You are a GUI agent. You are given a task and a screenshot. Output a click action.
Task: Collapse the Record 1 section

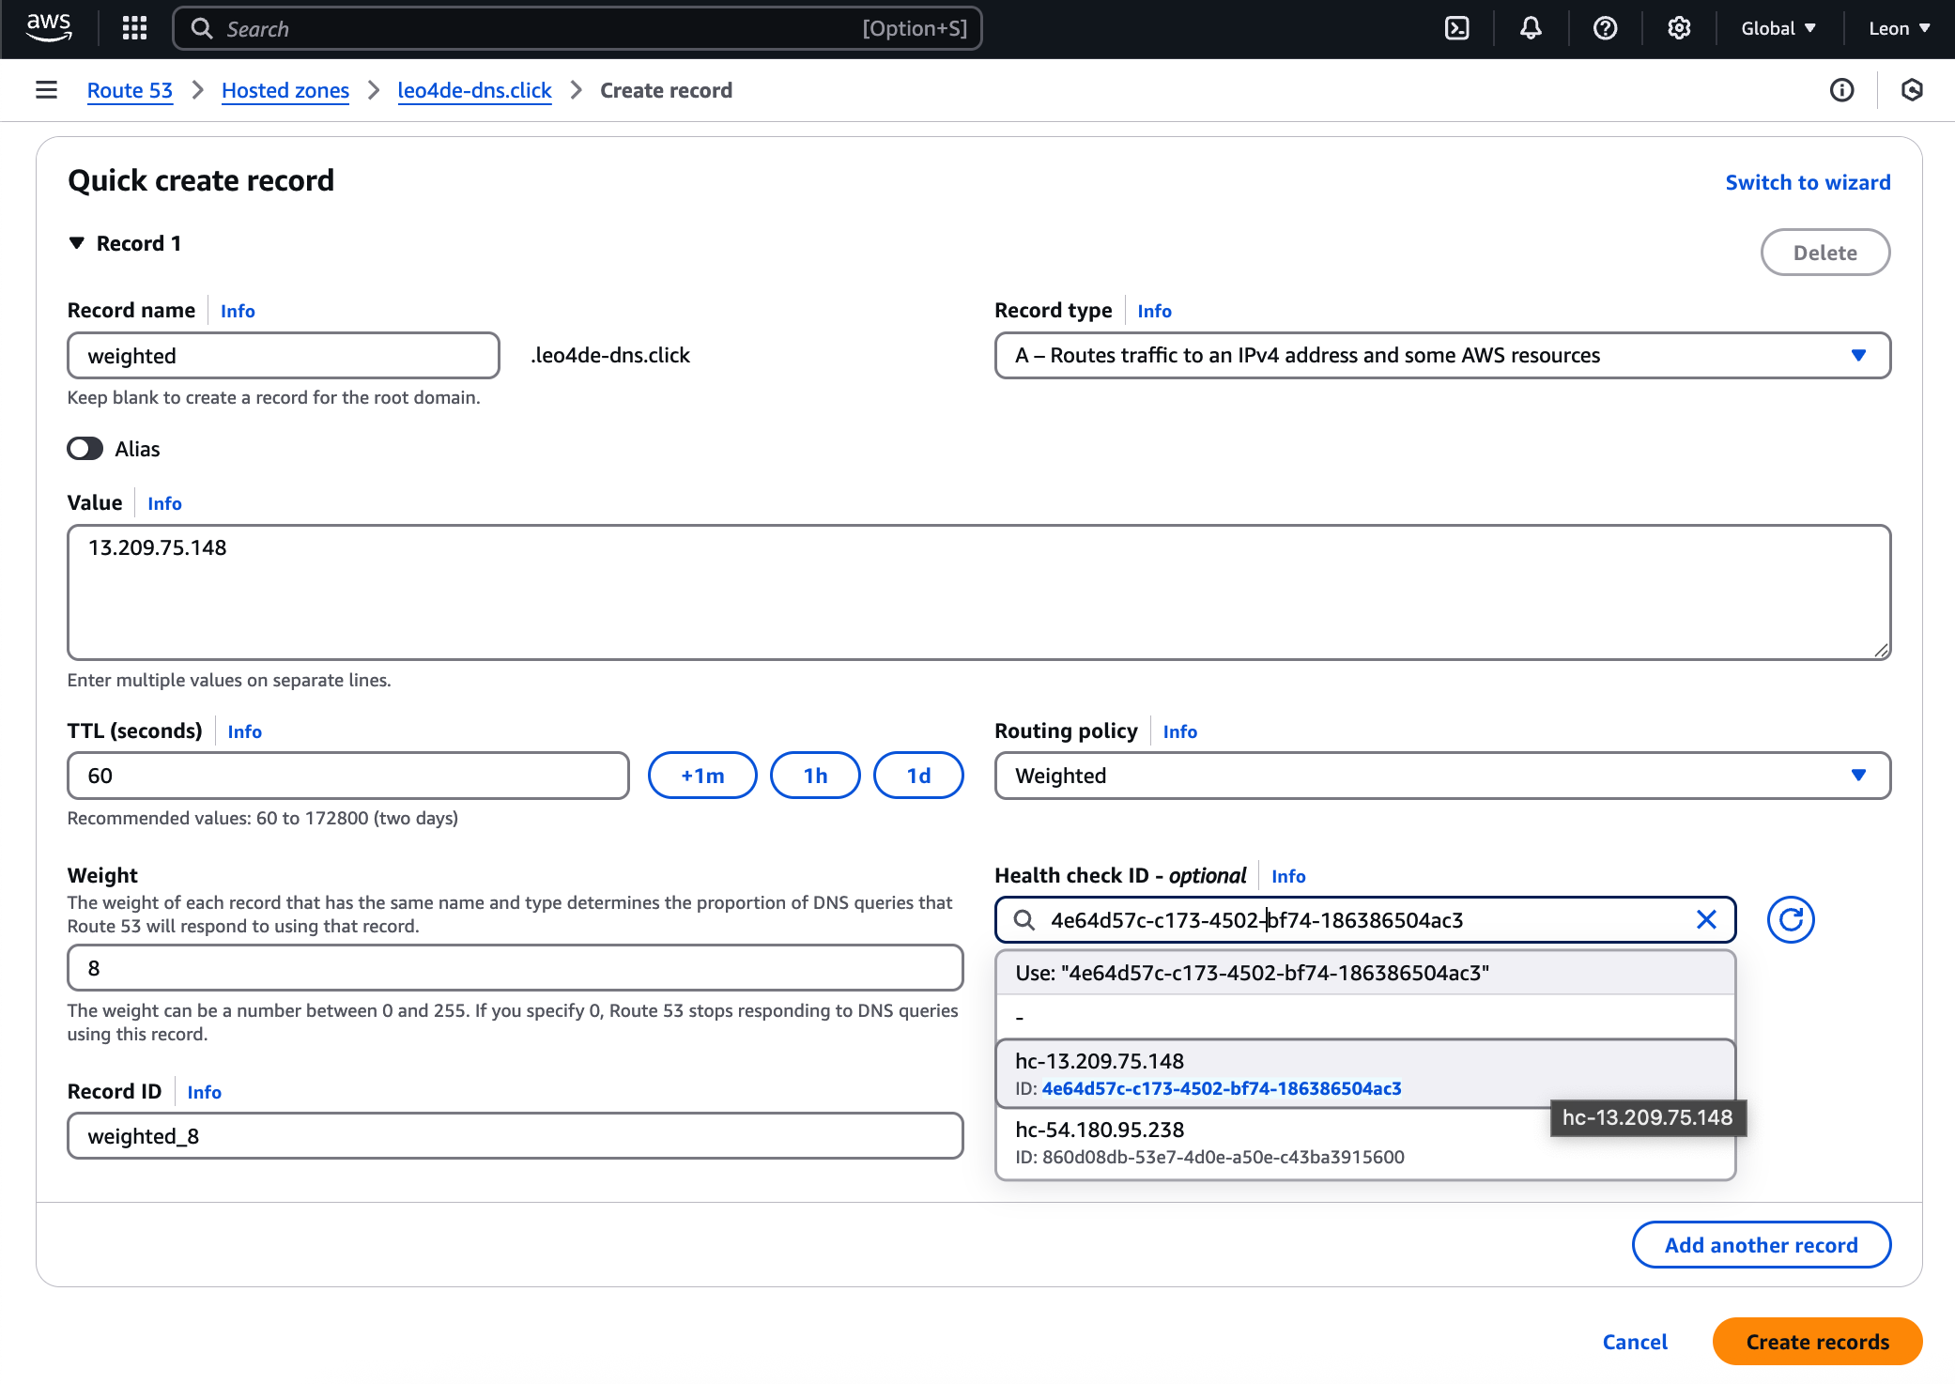click(77, 243)
